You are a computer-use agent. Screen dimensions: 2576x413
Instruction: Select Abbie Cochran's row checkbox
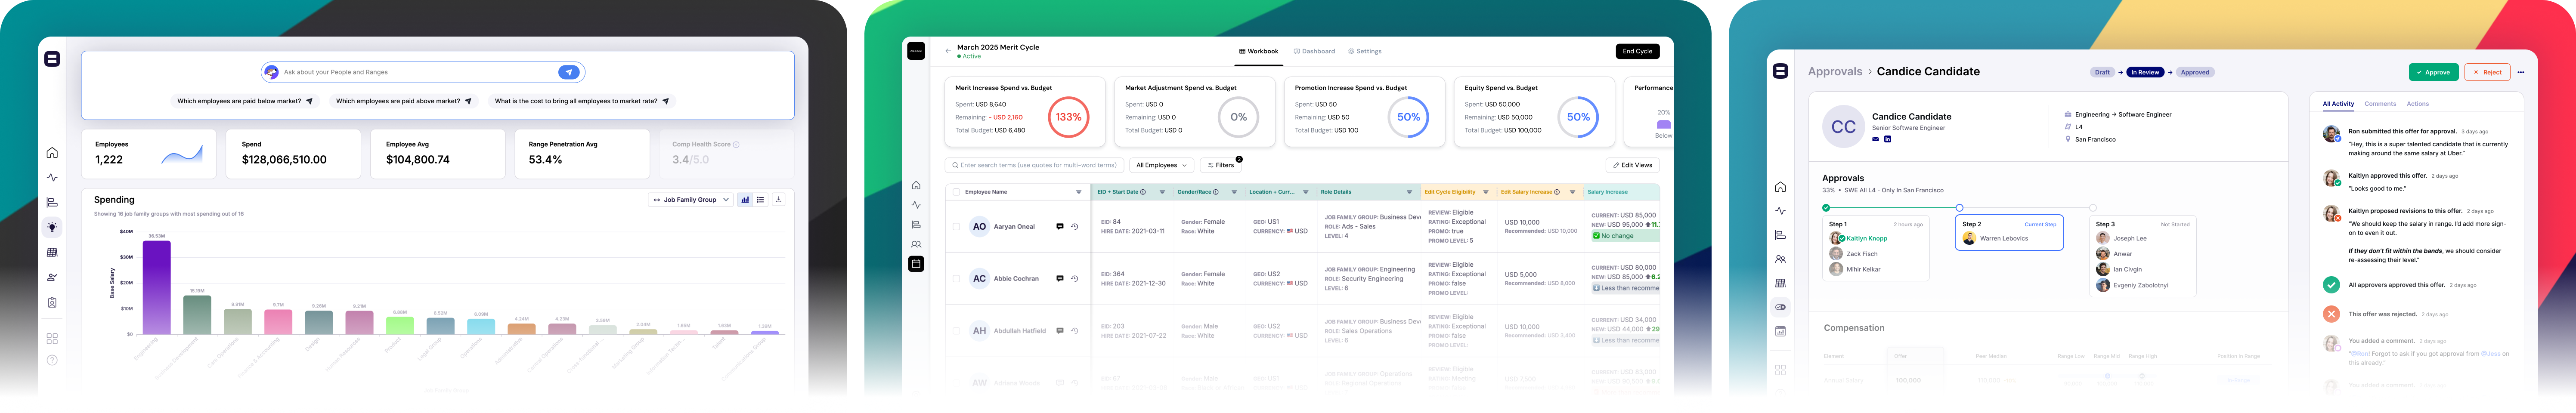tap(956, 279)
